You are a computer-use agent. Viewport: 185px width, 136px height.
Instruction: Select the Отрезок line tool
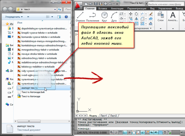80,17
